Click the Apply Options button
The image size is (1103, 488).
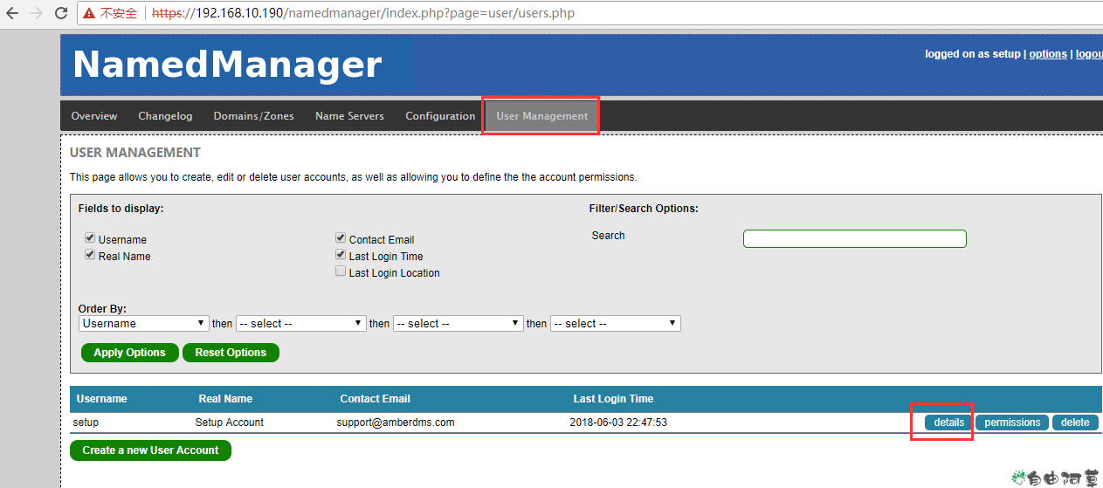tap(129, 353)
